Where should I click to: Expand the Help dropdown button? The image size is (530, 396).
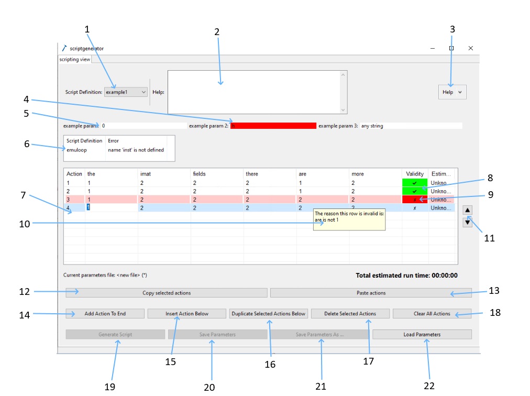[x=452, y=92]
